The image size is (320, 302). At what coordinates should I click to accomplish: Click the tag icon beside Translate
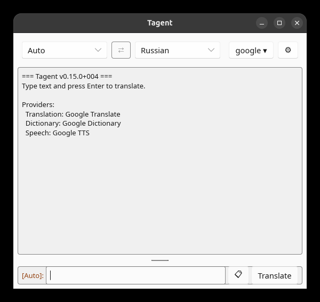click(238, 275)
